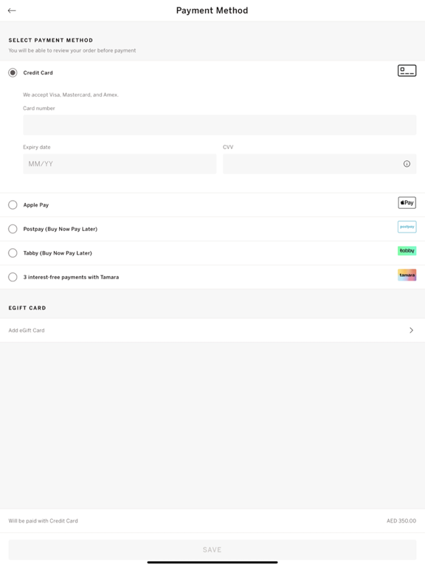
Task: Focus the CVV input field
Action: coord(319,164)
